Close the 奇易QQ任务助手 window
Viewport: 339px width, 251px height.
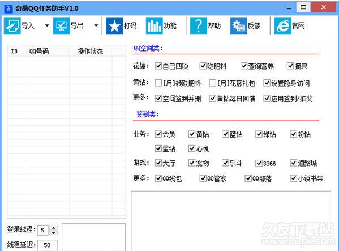(x=323, y=7)
